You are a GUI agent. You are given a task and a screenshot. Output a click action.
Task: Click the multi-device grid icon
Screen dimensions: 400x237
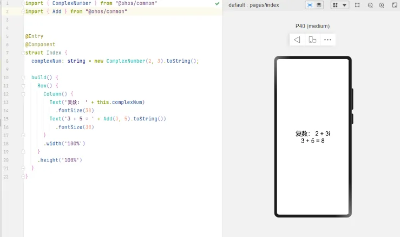click(335, 5)
